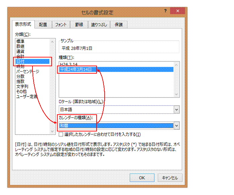Select the H24.3.14 date format
This screenshot has height=195, width=234.
coord(116,64)
